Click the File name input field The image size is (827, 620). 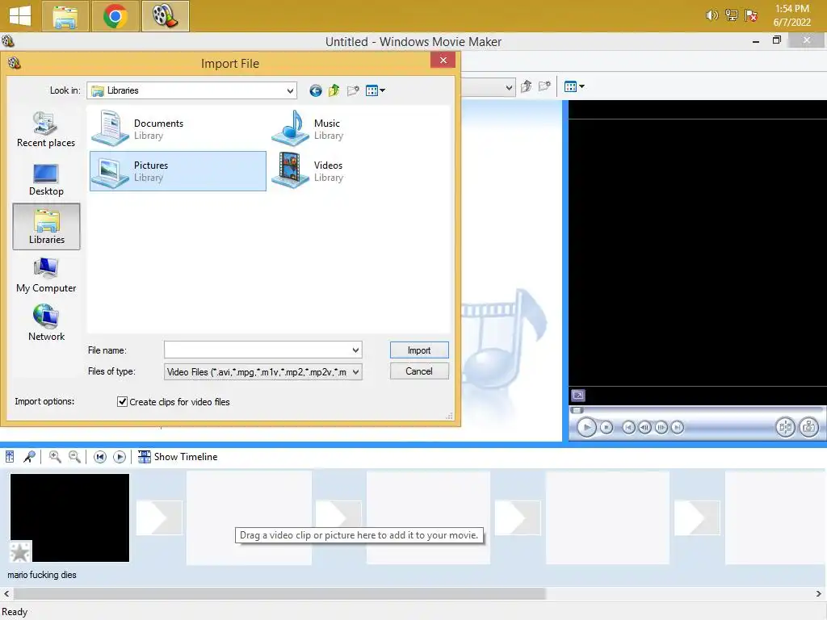point(257,350)
